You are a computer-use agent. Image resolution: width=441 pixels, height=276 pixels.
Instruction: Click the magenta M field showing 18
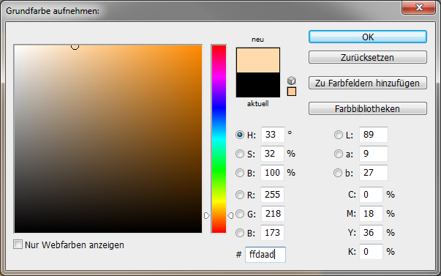point(371,214)
